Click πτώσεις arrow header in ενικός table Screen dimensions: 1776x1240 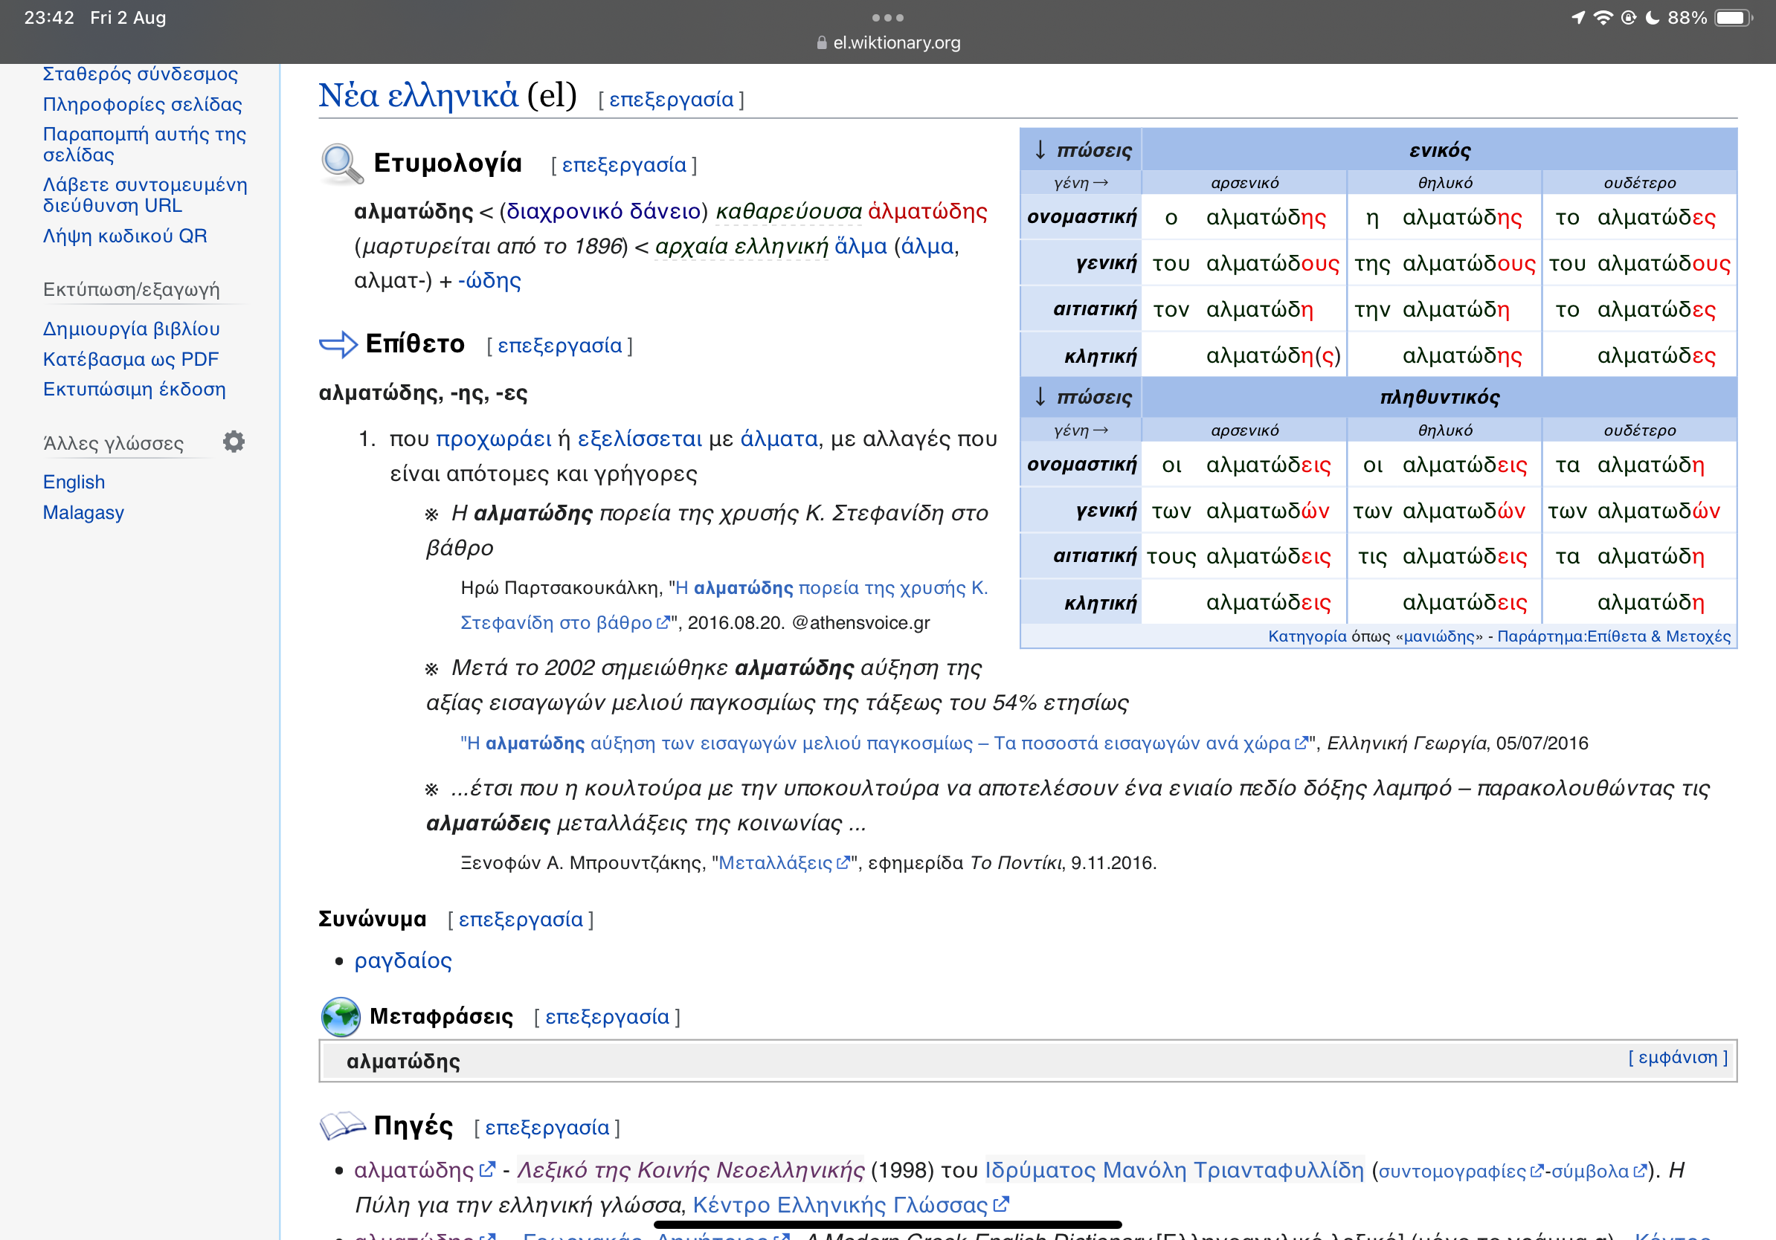coord(1081,149)
